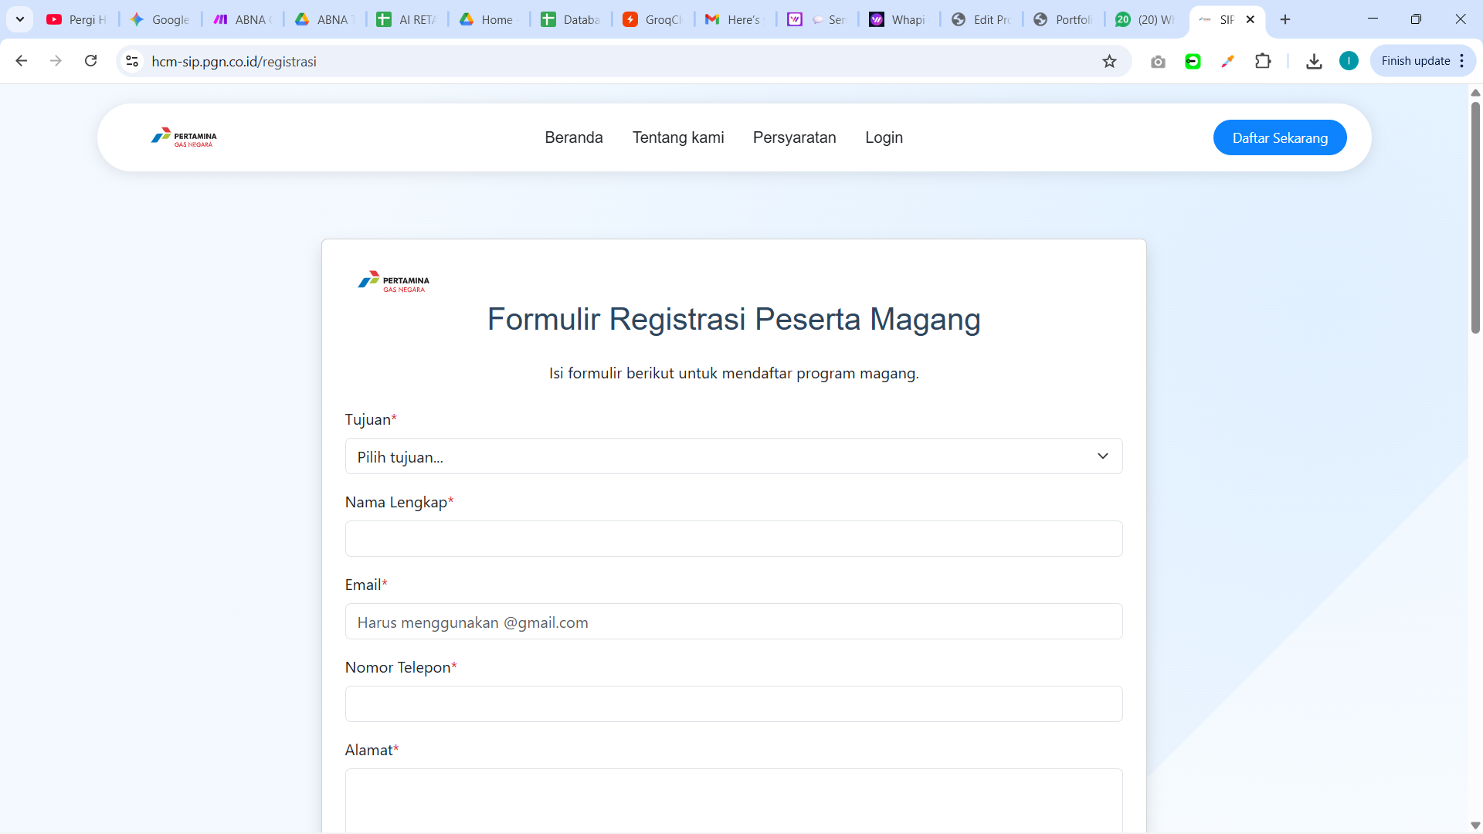Screen dimensions: 1483x834
Task: Click into the Email input field
Action: coord(733,622)
